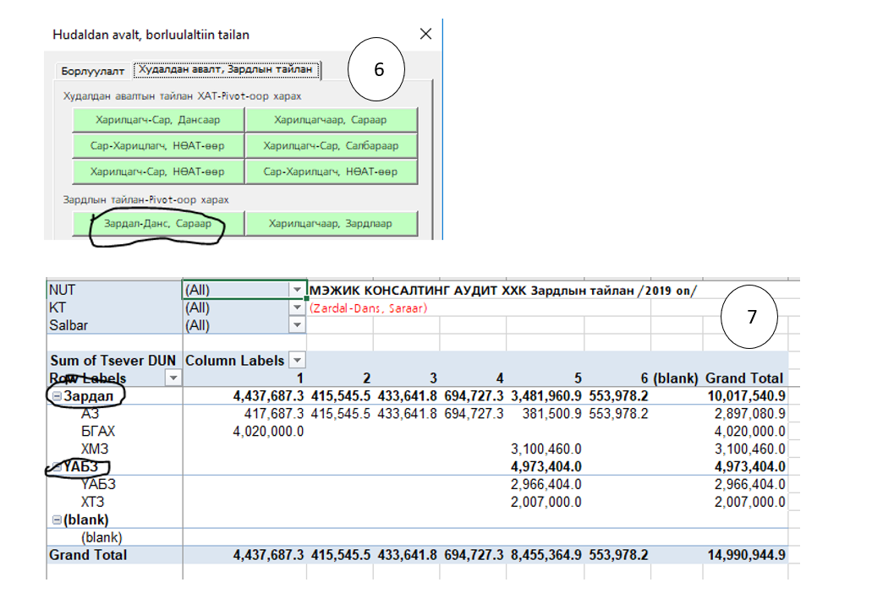Open the Salbar filter dropdown
Screen dimensions: 883x604
tap(297, 325)
